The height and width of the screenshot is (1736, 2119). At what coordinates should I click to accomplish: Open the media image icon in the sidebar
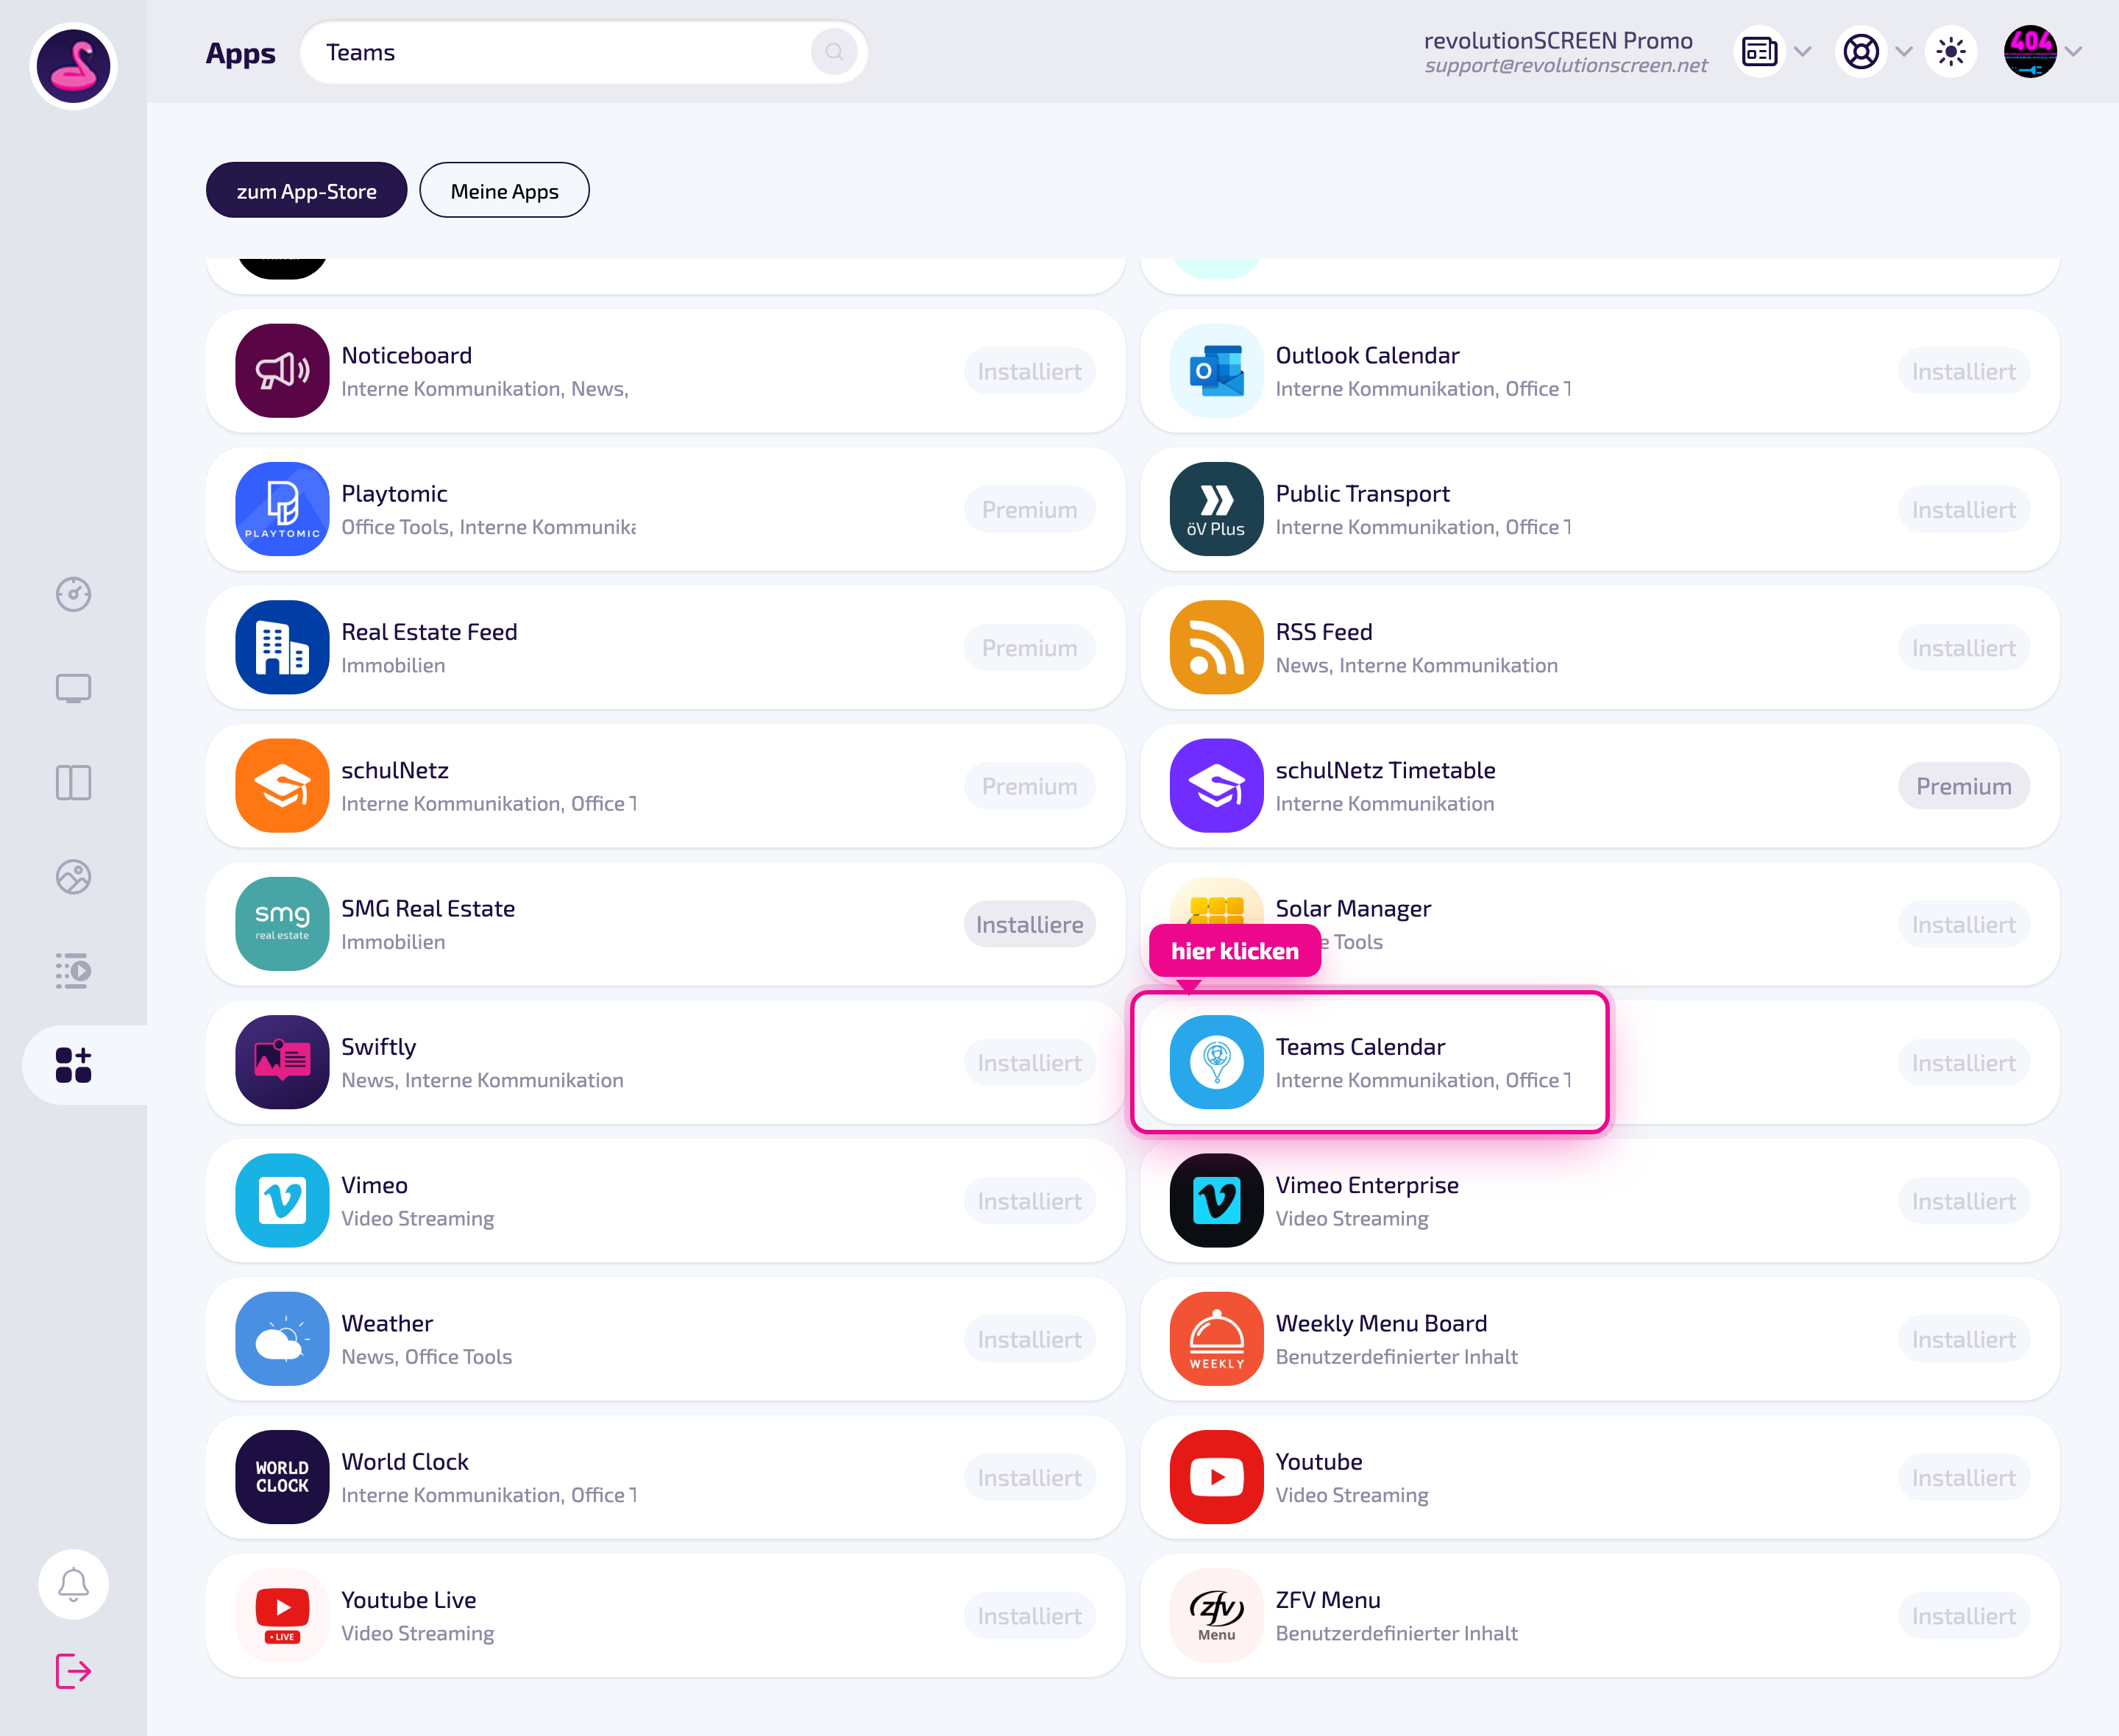[x=73, y=877]
